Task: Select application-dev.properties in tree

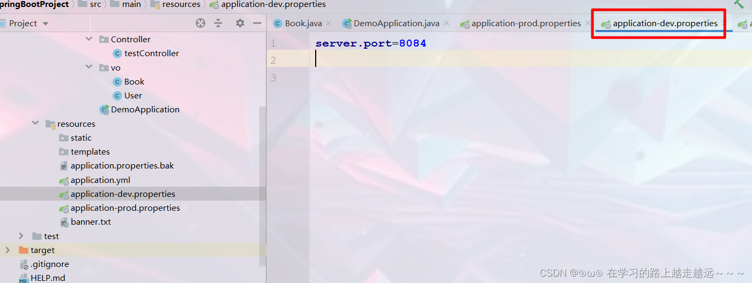Action: 123,194
